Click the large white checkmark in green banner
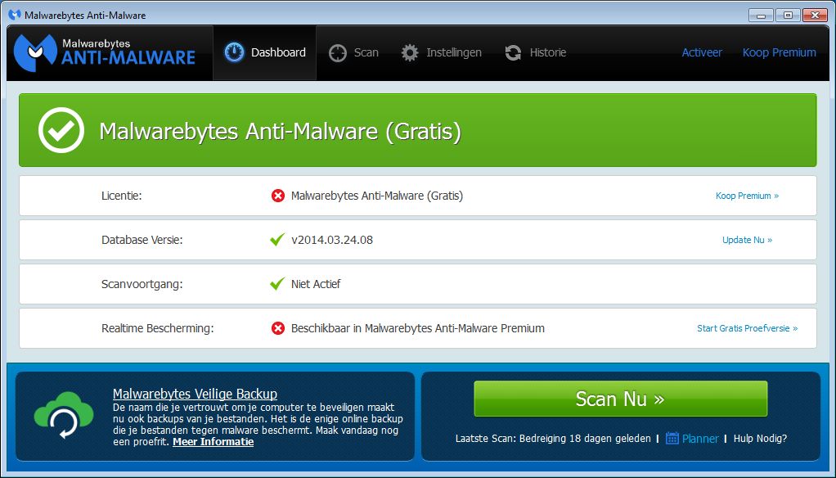This screenshot has width=836, height=478. click(61, 130)
